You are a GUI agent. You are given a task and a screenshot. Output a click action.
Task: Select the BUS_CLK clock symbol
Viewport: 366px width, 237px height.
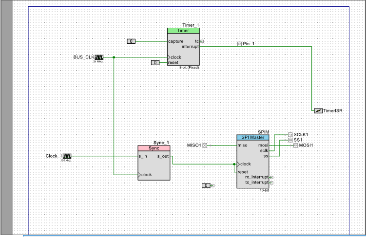click(99, 57)
